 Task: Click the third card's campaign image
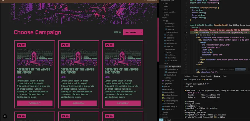coord(123,58)
